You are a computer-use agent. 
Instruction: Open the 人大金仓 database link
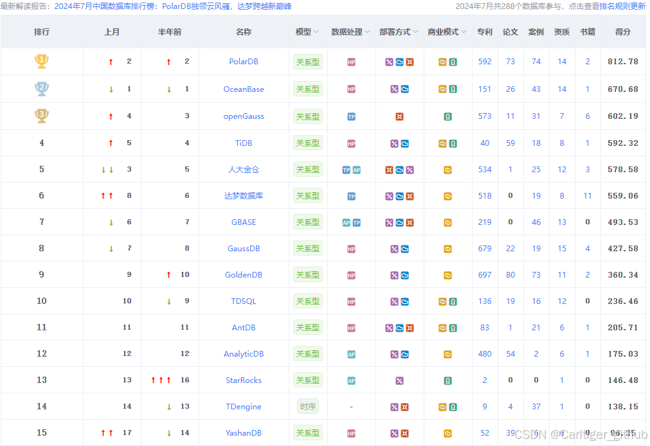tap(244, 170)
